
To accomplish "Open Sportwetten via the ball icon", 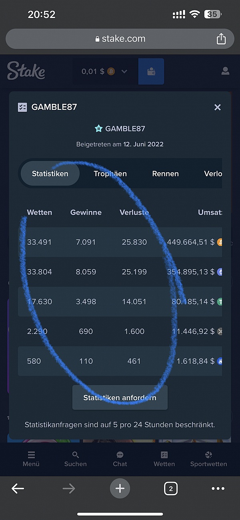I will 208,459.
